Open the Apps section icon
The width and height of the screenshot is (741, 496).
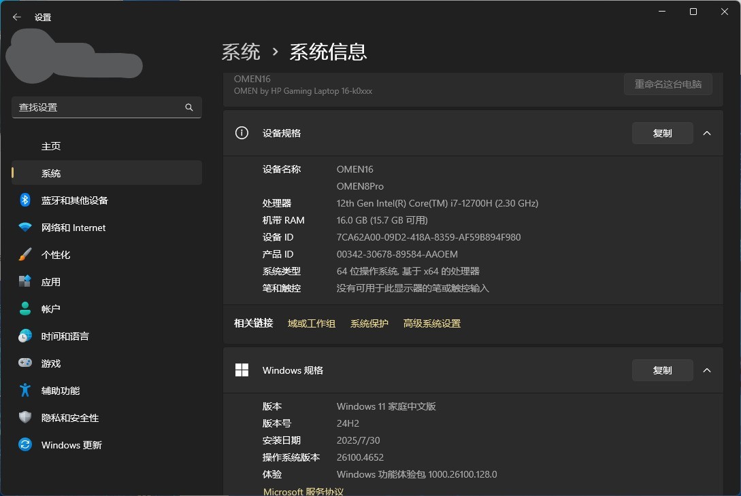tap(25, 281)
